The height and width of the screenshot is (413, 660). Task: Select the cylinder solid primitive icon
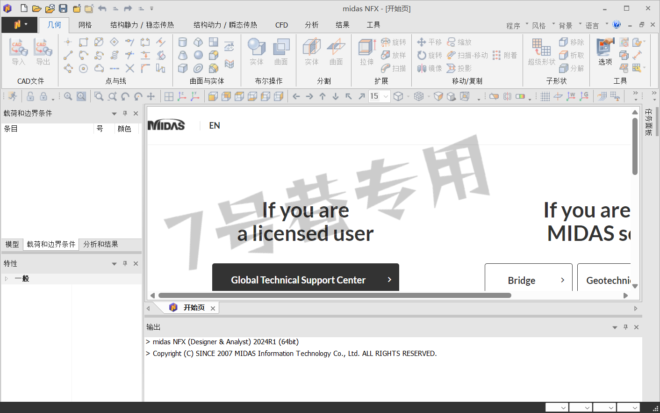pyautogui.click(x=183, y=42)
